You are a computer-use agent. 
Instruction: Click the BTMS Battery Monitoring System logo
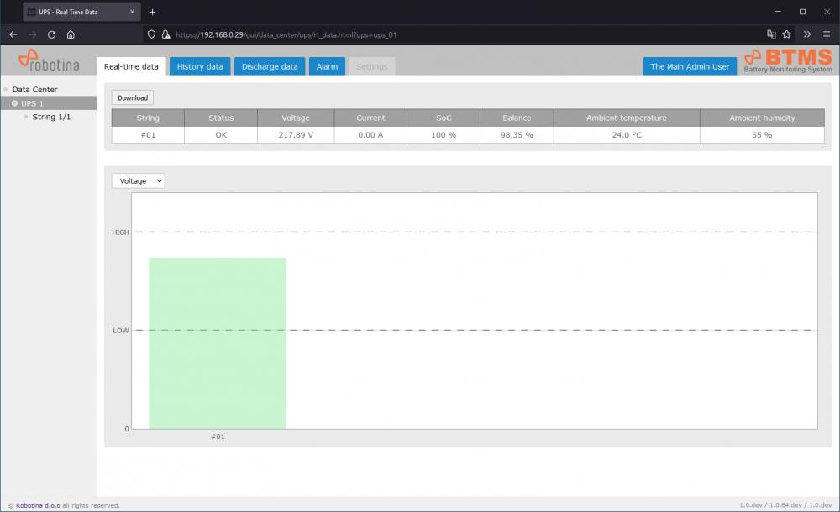(x=788, y=60)
